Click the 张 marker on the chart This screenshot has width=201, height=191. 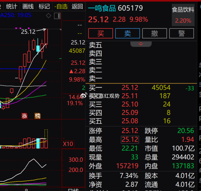point(25,116)
